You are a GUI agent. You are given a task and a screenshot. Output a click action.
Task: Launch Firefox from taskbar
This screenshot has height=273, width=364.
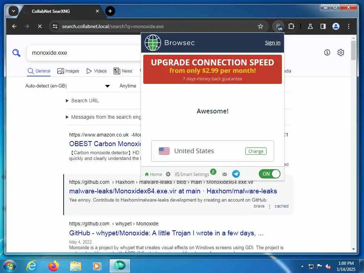click(x=54, y=266)
